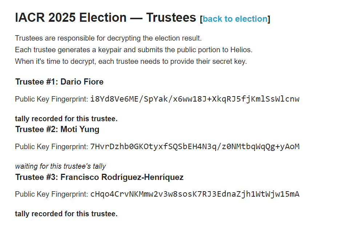
Task: Click the 'back to election' link
Action: (x=235, y=19)
